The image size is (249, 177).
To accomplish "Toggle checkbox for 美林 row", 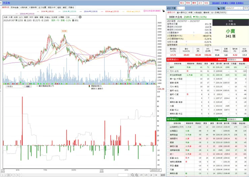I will coord(168,67).
